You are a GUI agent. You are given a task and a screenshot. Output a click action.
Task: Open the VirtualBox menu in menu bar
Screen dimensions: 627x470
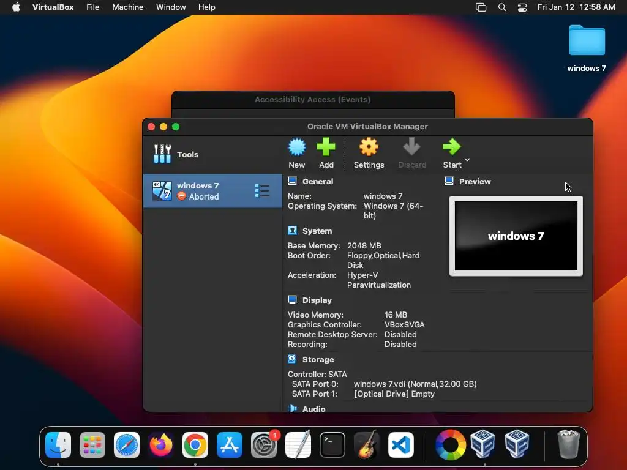pos(53,7)
